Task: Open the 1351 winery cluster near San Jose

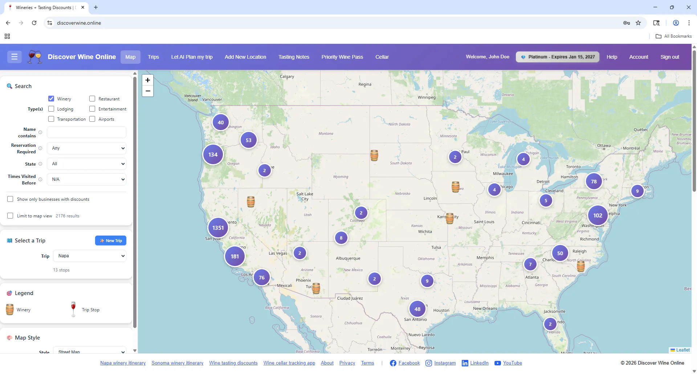Action: tap(218, 228)
